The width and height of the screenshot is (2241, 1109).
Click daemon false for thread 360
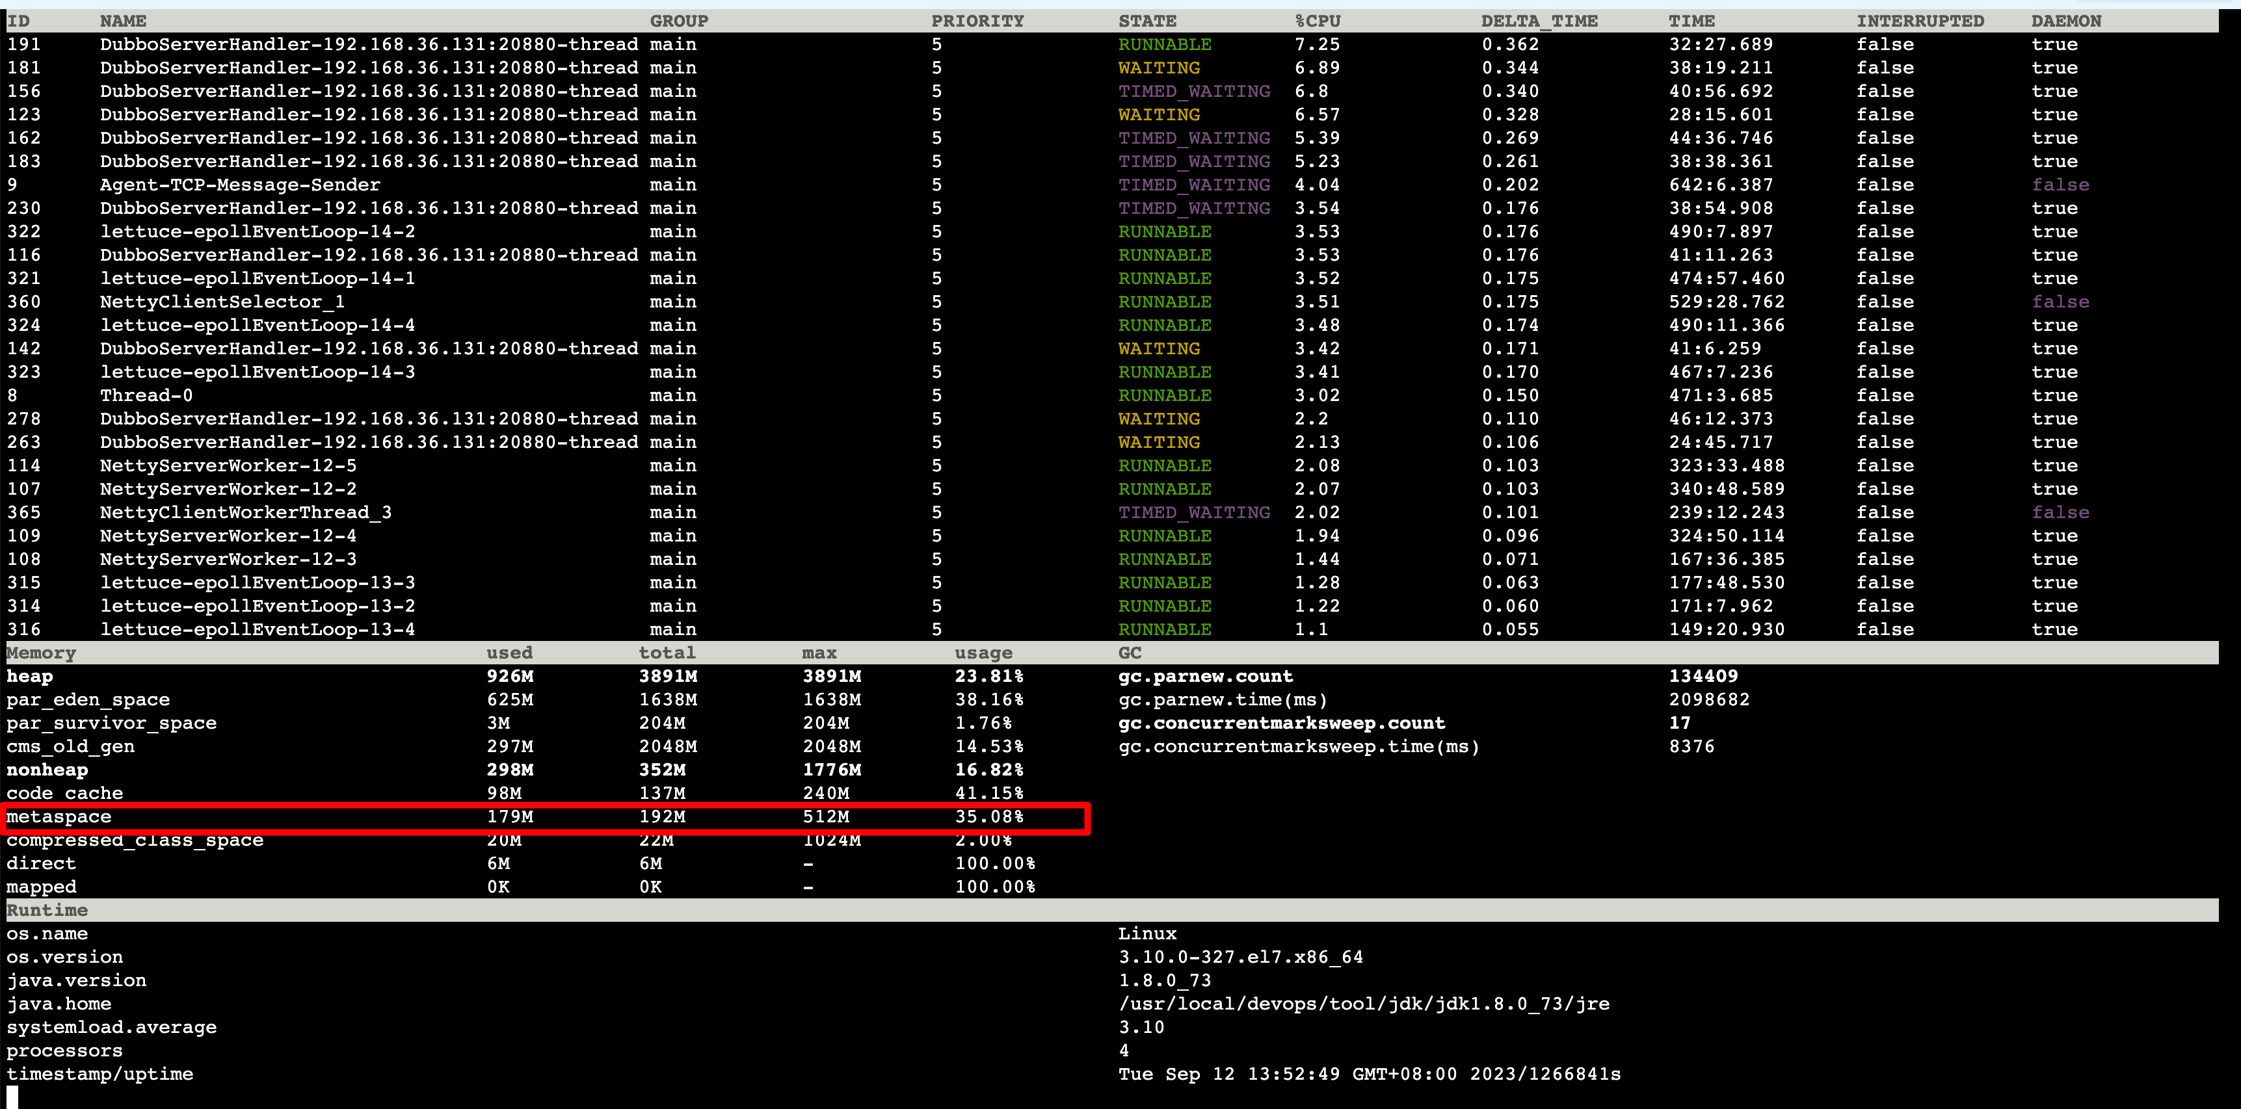pyautogui.click(x=2060, y=302)
